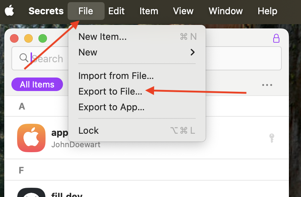
Task: Open the Apple menu
Action: [9, 11]
